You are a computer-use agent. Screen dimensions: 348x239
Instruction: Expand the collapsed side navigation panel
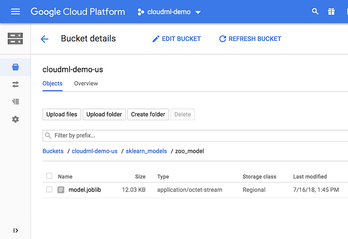pyautogui.click(x=16, y=230)
